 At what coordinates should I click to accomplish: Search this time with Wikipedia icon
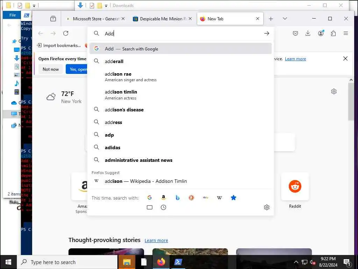pos(220,198)
